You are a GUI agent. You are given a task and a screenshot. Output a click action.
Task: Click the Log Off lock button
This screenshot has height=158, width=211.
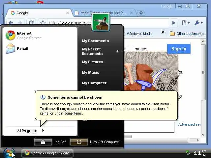tap(43, 142)
